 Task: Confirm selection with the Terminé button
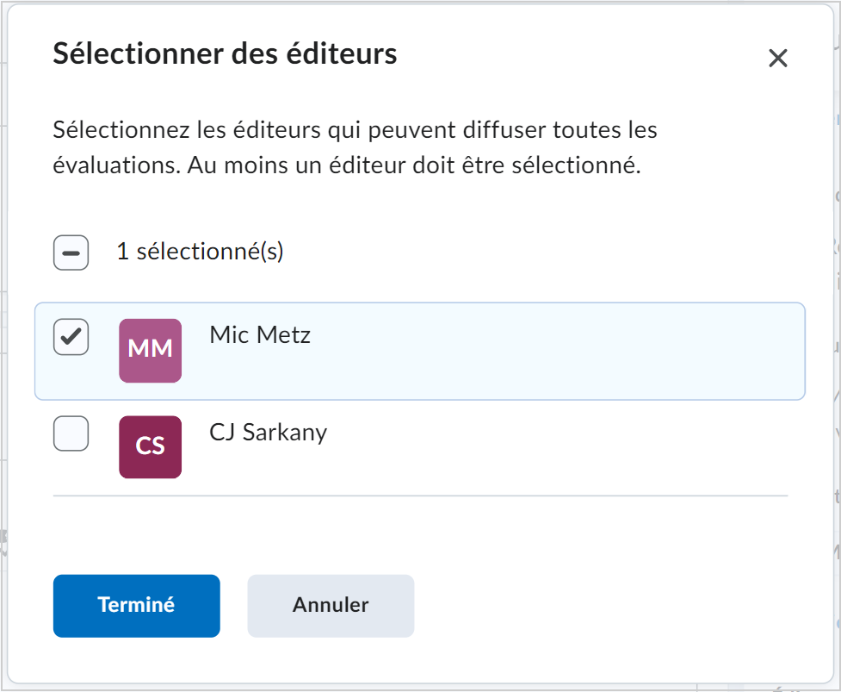pos(136,606)
